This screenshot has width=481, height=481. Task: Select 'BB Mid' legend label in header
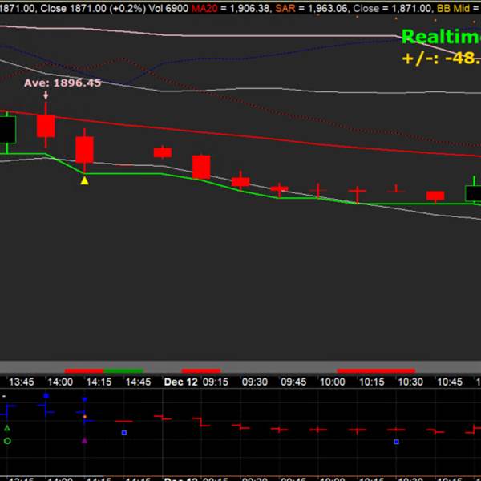(x=453, y=8)
